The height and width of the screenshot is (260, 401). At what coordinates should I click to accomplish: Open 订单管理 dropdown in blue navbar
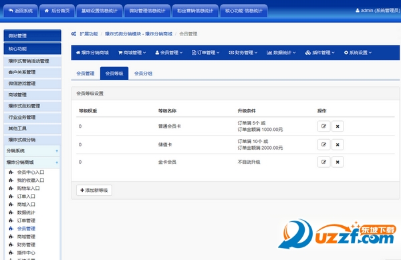(206, 53)
